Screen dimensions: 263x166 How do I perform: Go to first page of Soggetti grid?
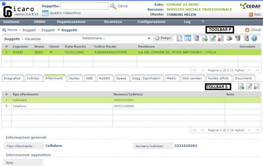click(195, 70)
